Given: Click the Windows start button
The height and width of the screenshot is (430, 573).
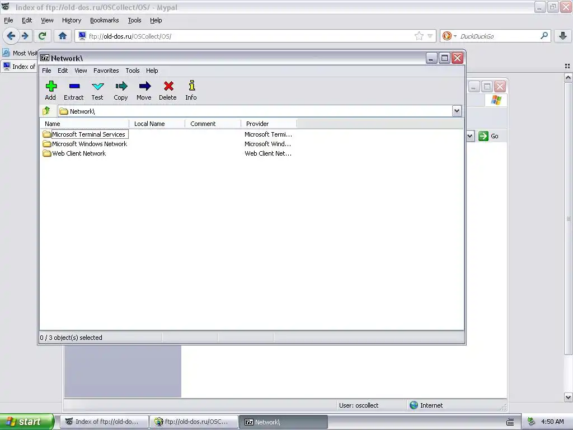Looking at the screenshot, I should tap(27, 422).
